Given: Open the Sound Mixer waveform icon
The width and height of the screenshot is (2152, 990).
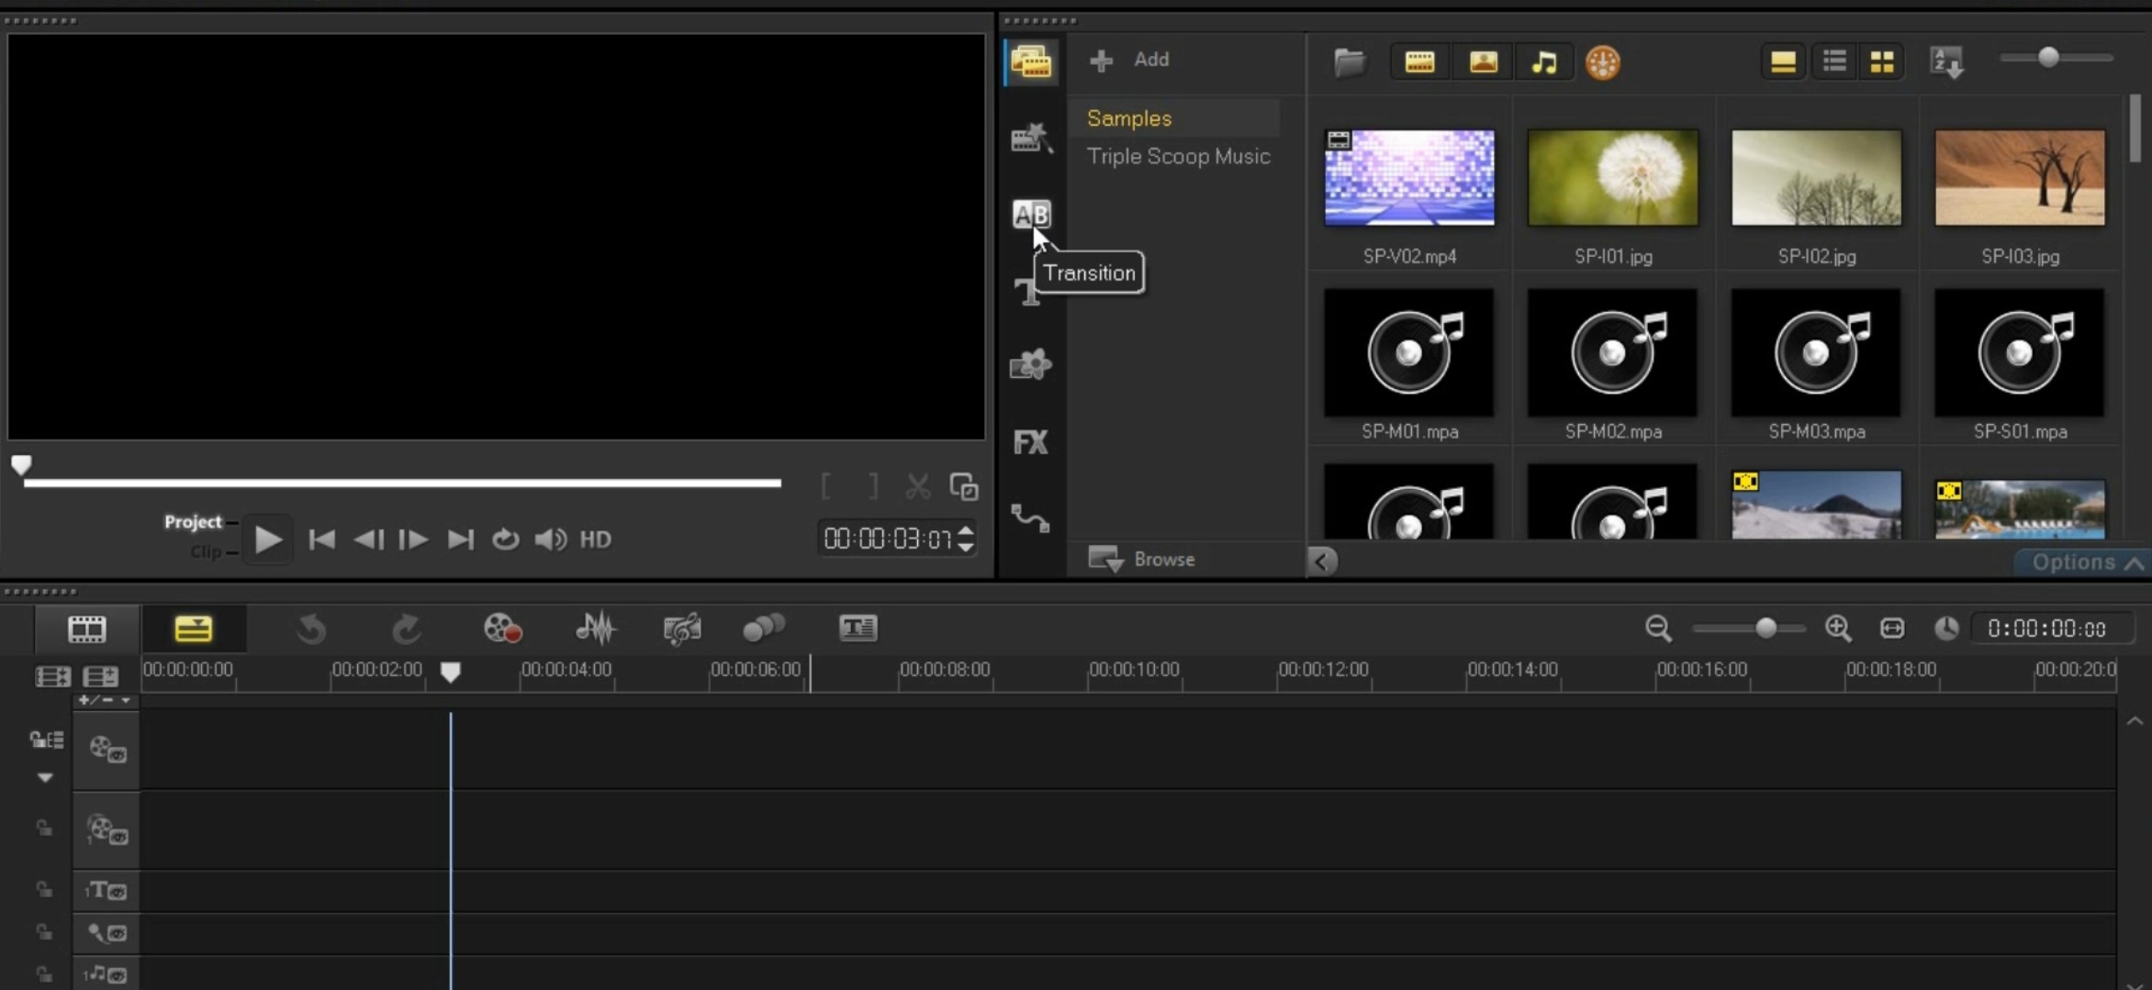Looking at the screenshot, I should pyautogui.click(x=596, y=628).
